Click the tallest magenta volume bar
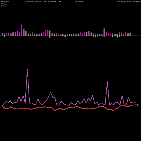 click(22, 30)
